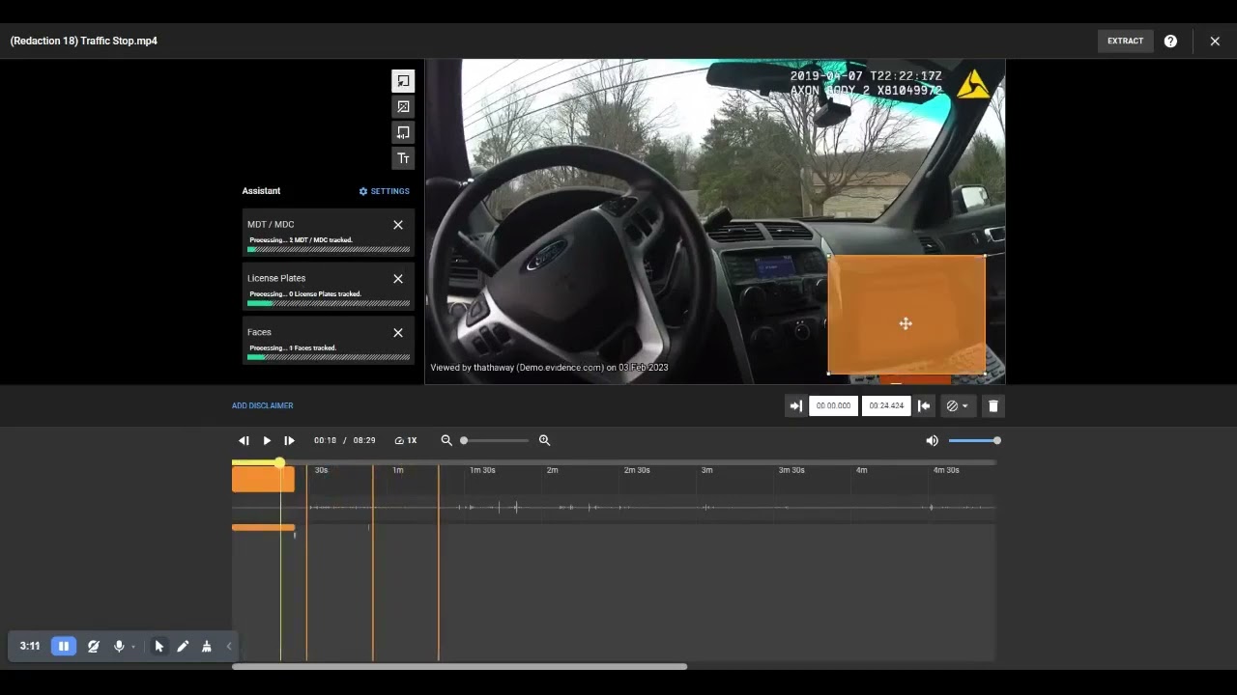The width and height of the screenshot is (1237, 695).
Task: Open the redaction style dropdown
Action: 958,406
